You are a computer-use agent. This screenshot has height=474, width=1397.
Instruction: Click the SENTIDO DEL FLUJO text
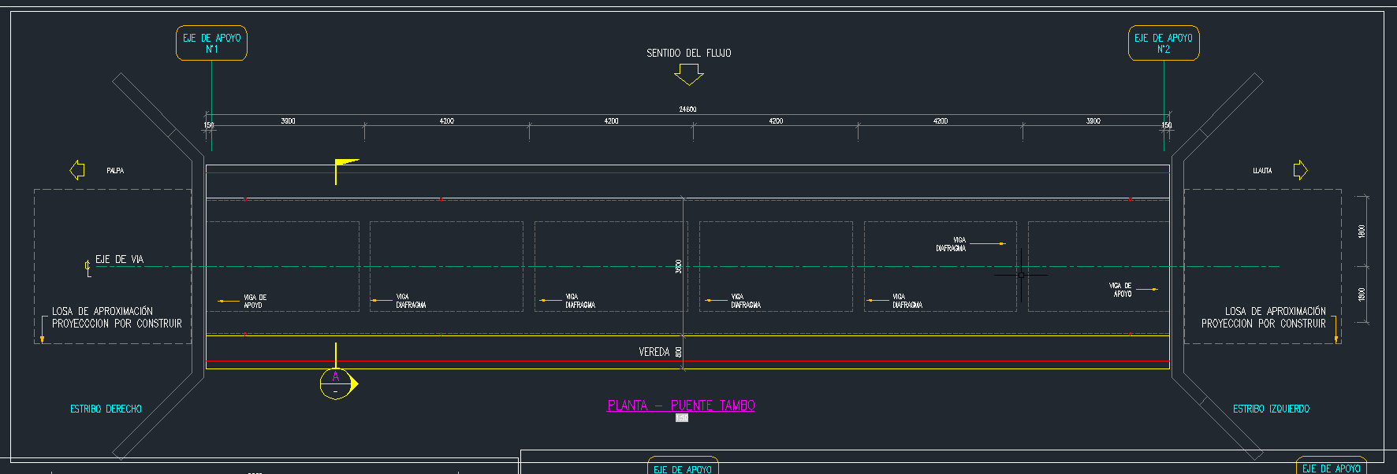(688, 54)
